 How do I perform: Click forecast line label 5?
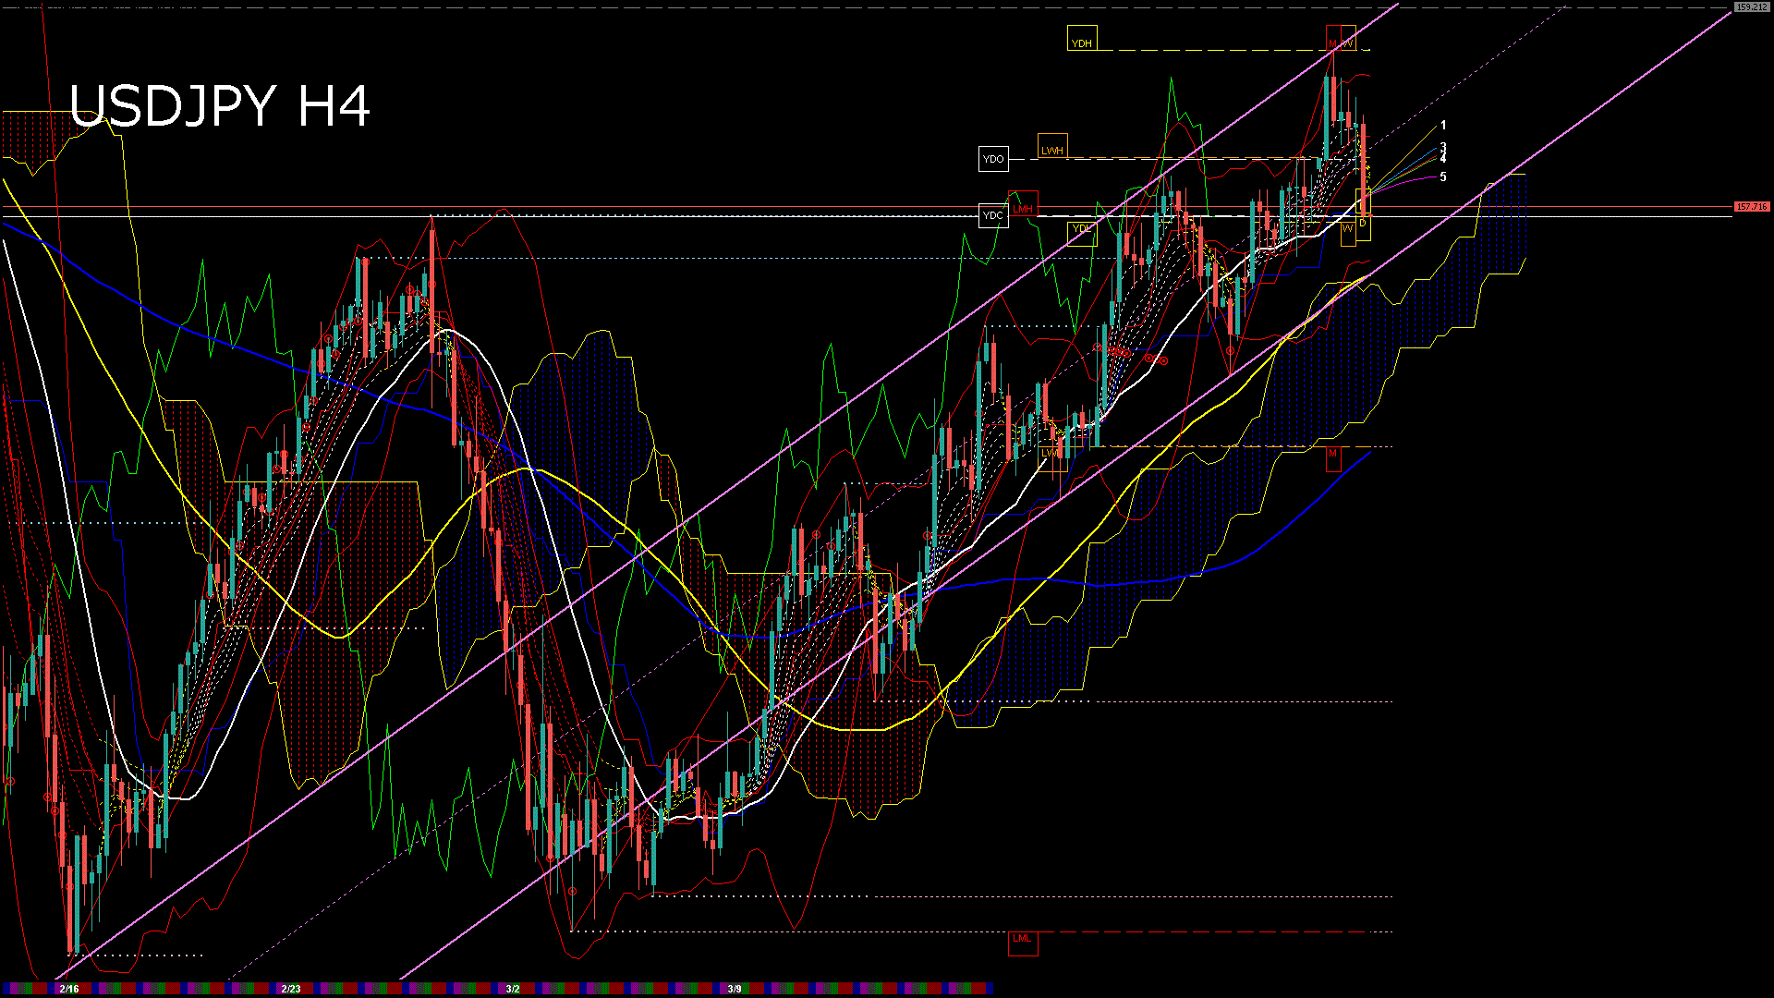(1443, 176)
